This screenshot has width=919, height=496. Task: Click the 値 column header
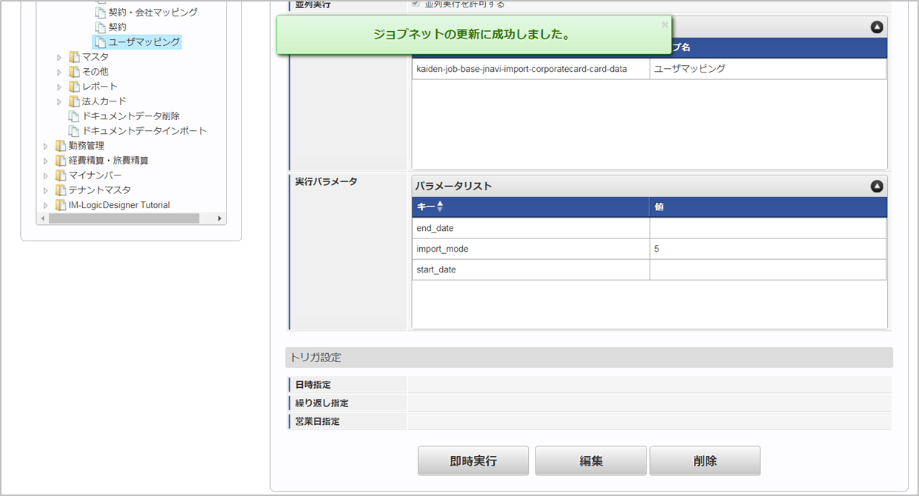[x=768, y=207]
